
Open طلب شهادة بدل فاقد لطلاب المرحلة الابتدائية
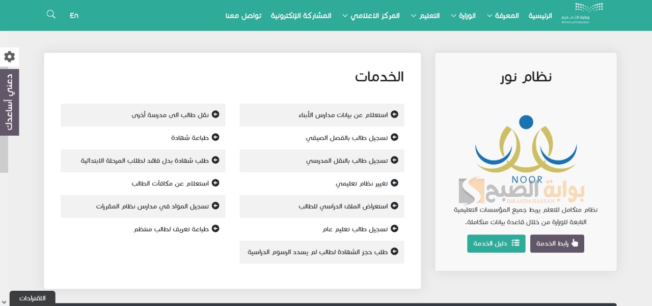tap(143, 160)
